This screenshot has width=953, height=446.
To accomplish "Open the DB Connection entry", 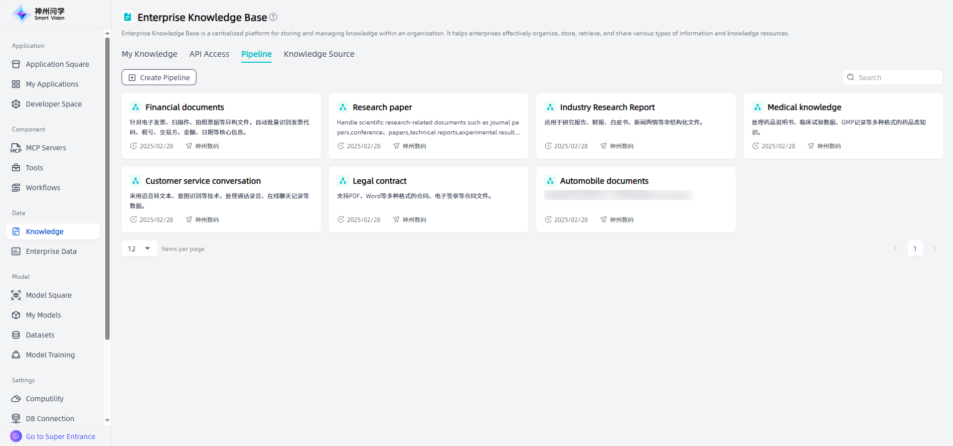I will click(x=50, y=419).
